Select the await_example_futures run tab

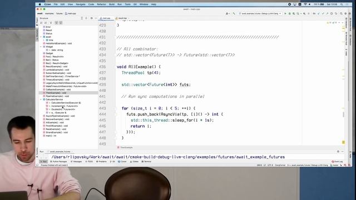[60, 152]
